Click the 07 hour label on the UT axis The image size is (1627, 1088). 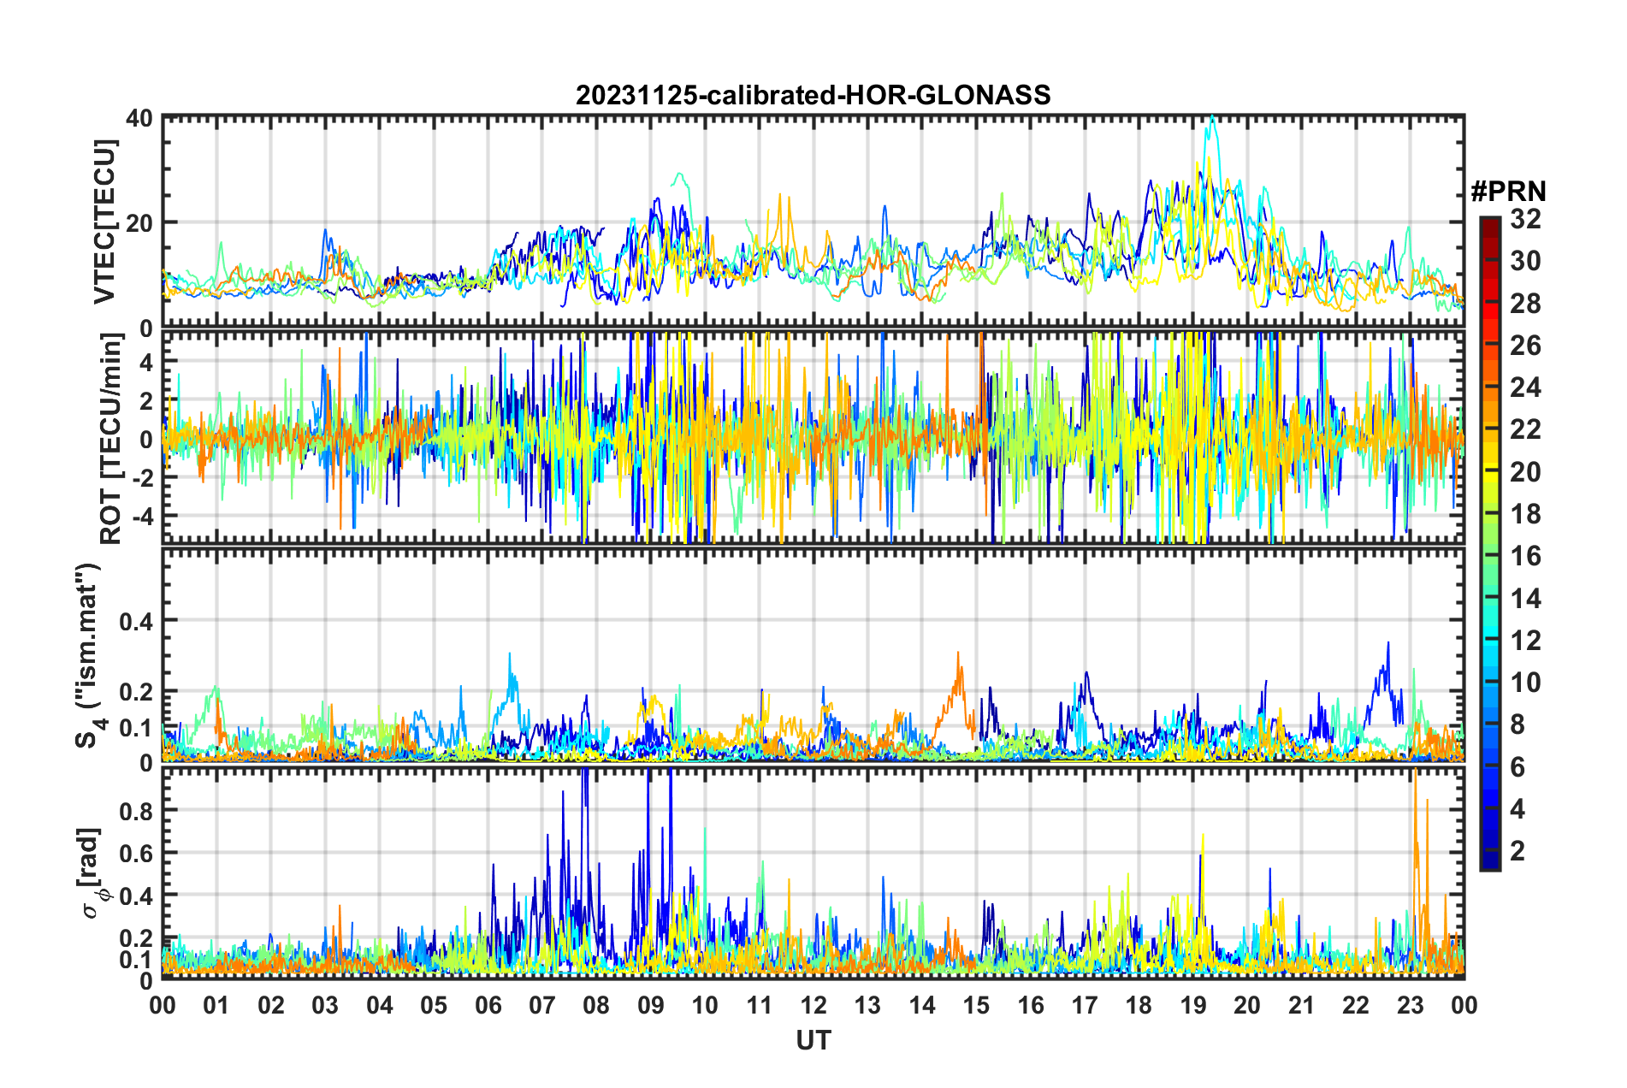542,1005
